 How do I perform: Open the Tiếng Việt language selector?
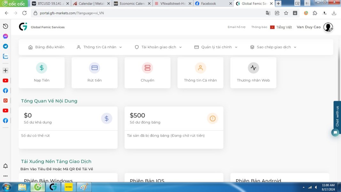click(x=281, y=27)
